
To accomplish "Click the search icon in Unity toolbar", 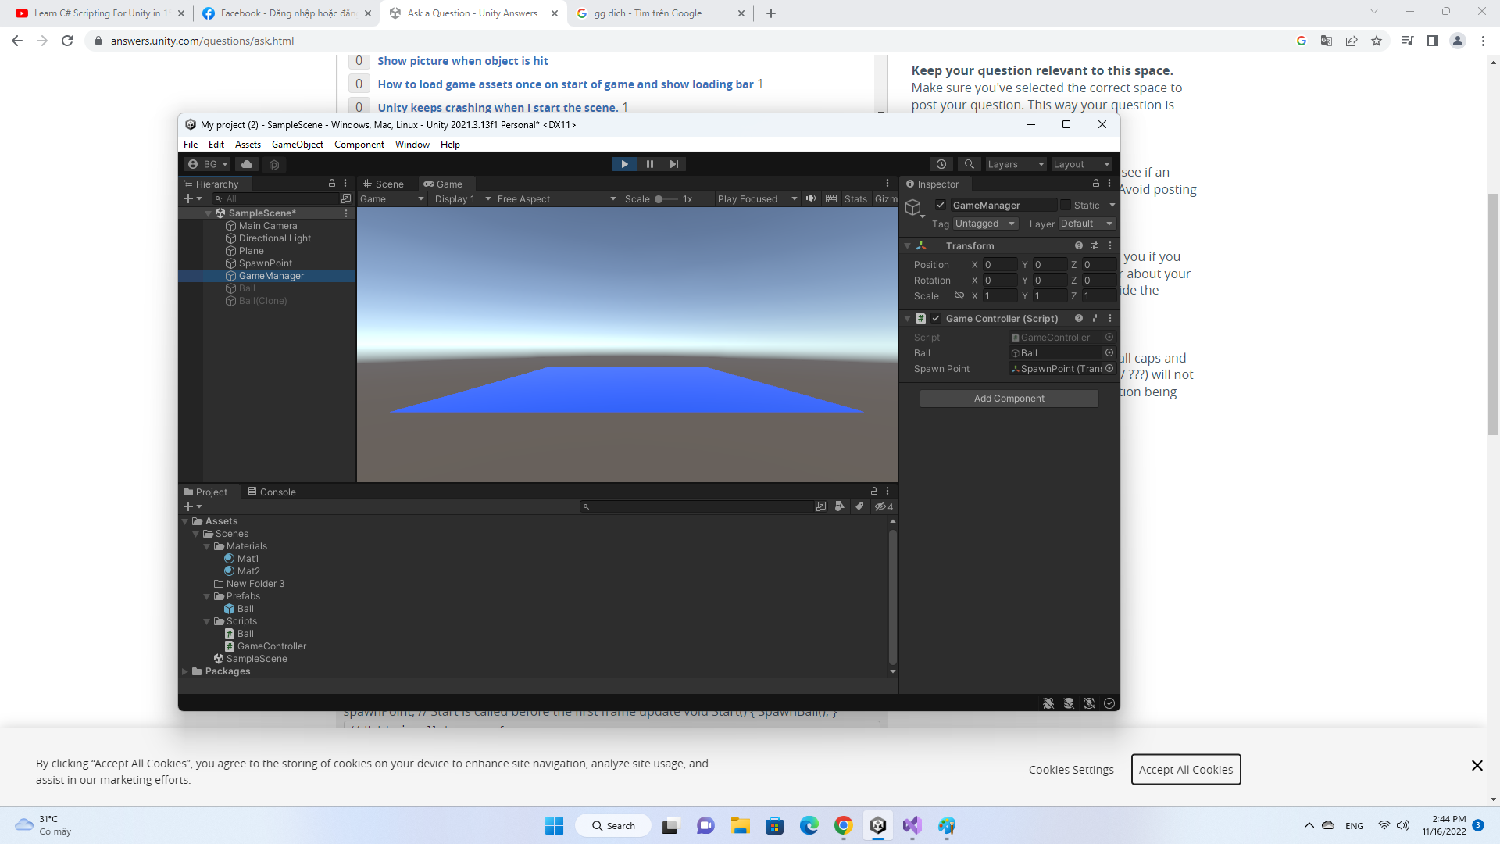I will click(969, 164).
